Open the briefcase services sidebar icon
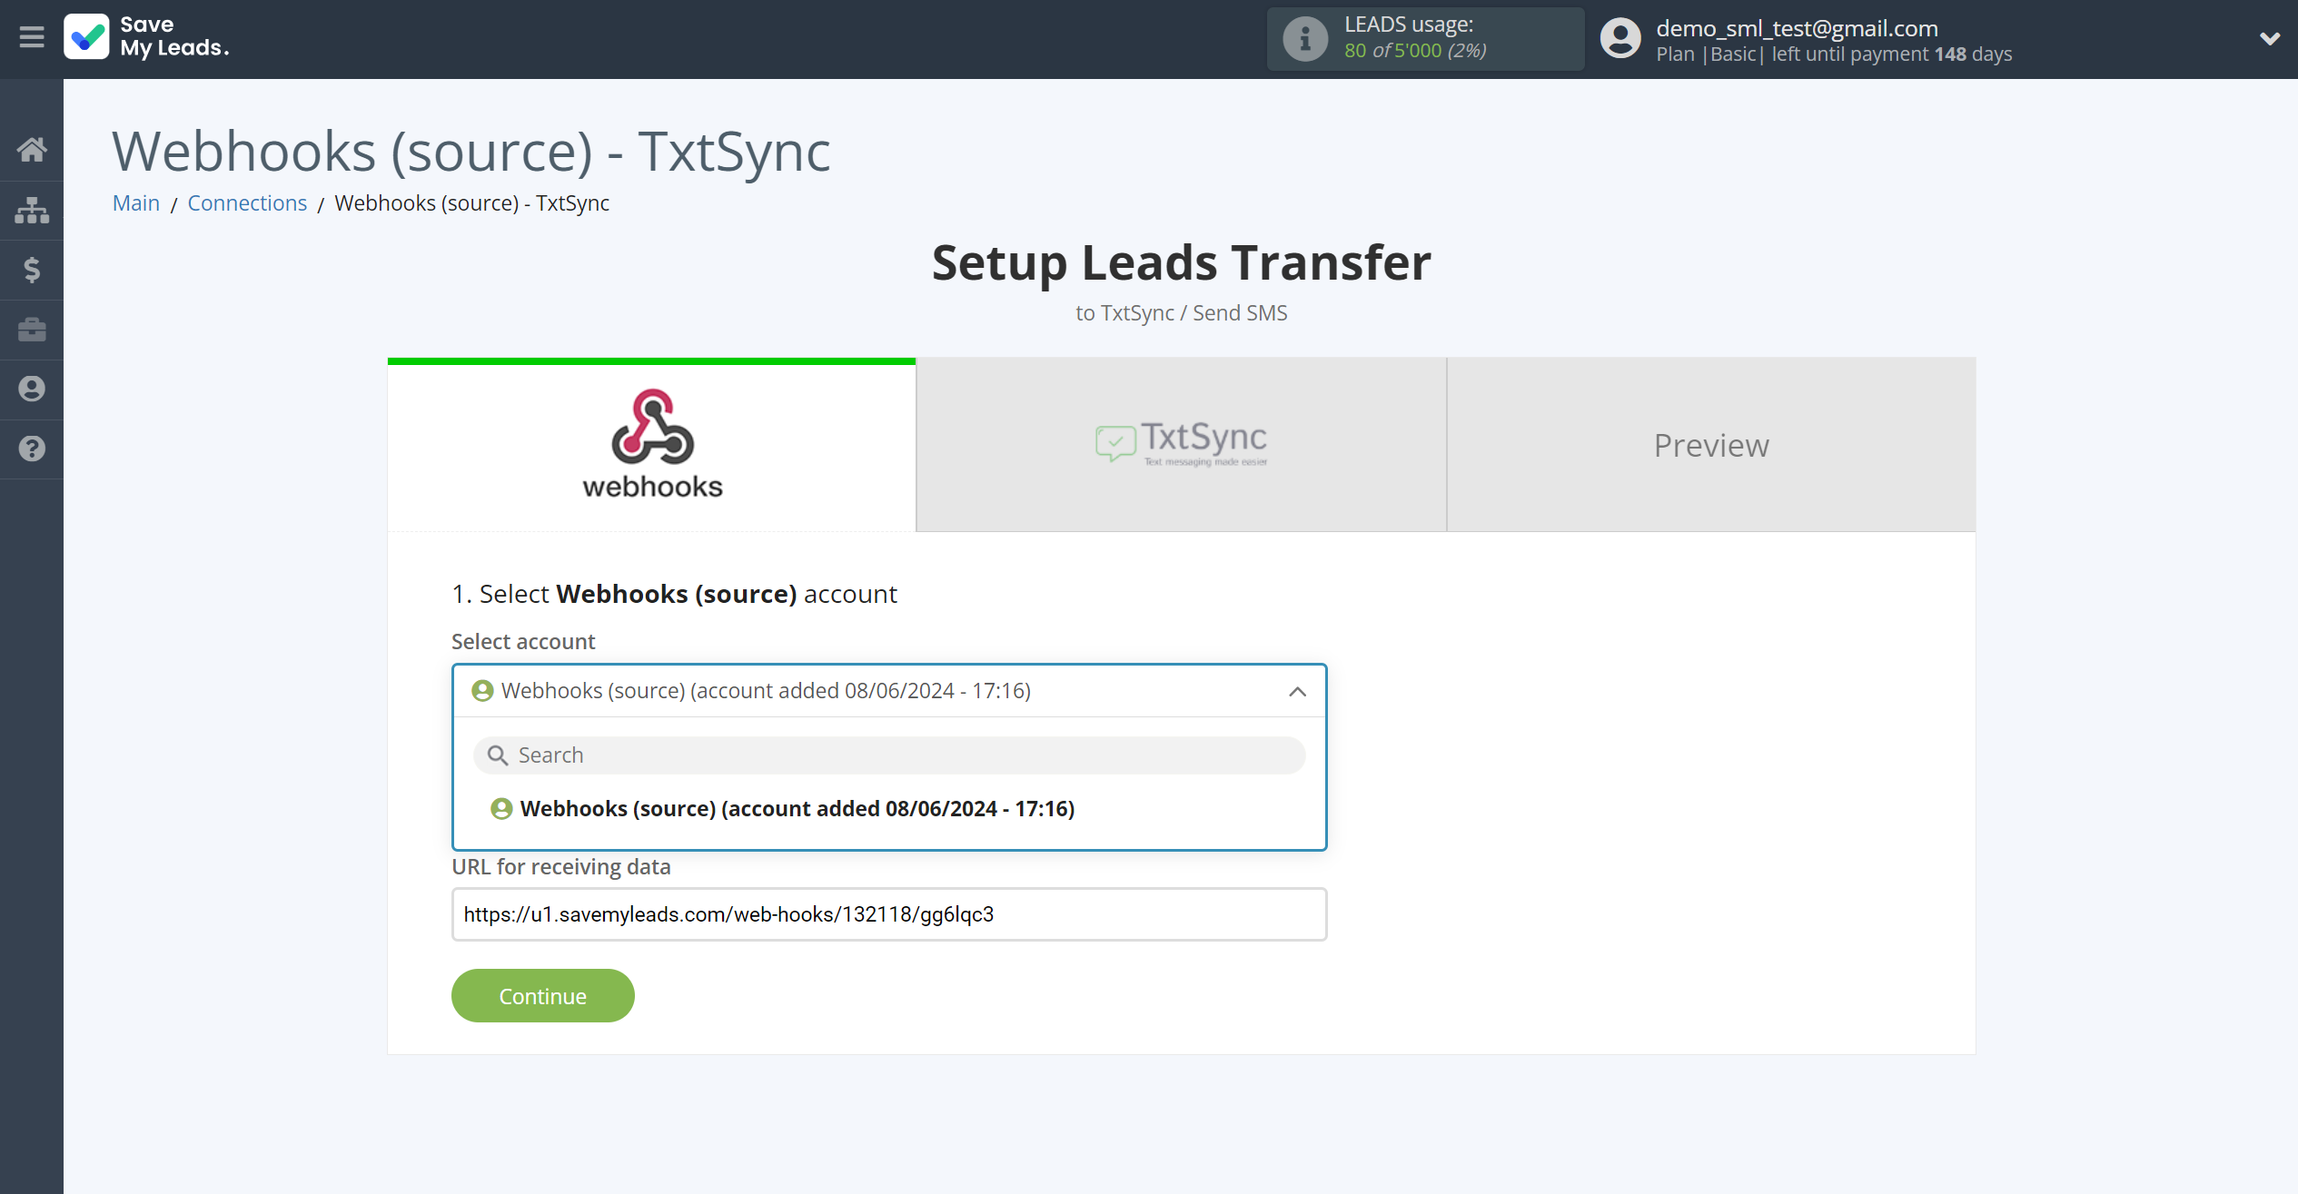The width and height of the screenshot is (2298, 1194). [x=32, y=330]
